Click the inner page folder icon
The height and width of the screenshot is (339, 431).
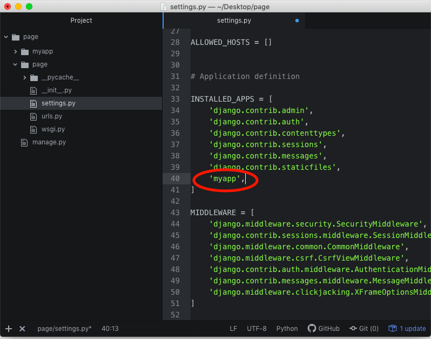click(25, 64)
